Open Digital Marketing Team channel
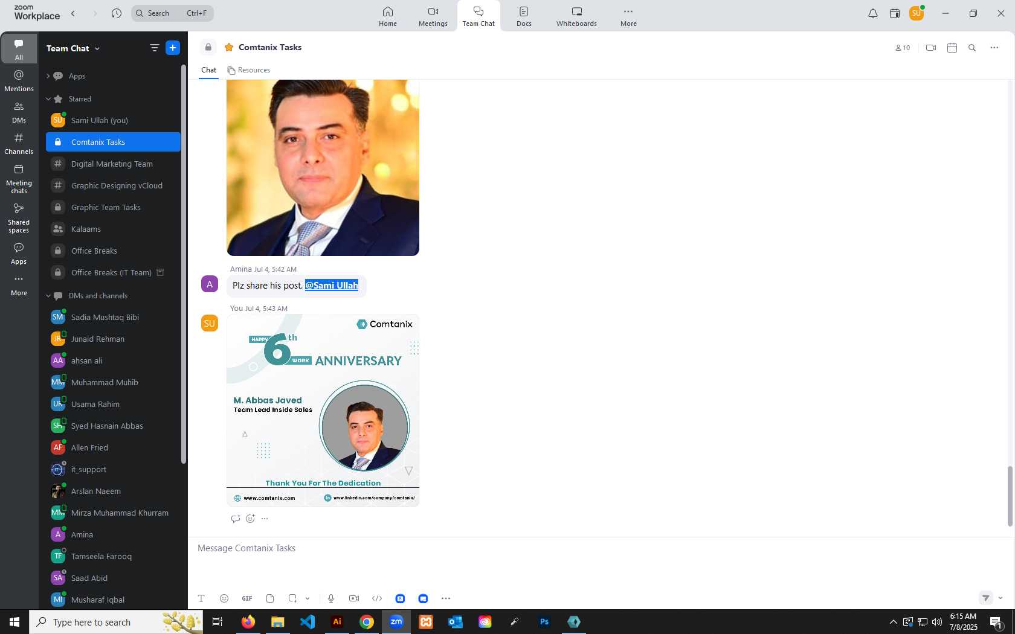 (x=113, y=164)
